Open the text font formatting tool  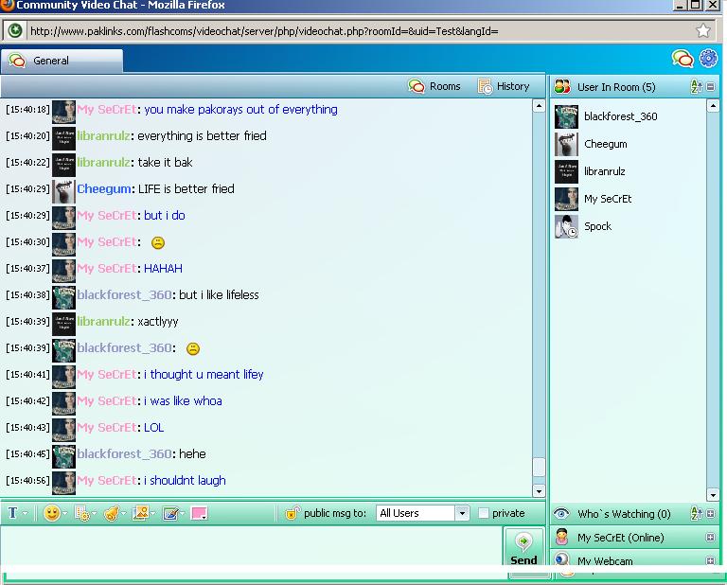tap(13, 513)
